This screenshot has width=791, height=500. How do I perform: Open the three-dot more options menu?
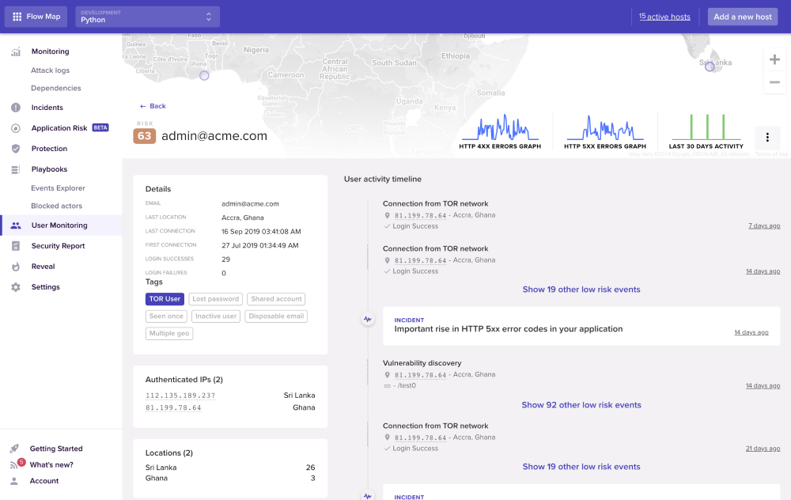point(767,138)
